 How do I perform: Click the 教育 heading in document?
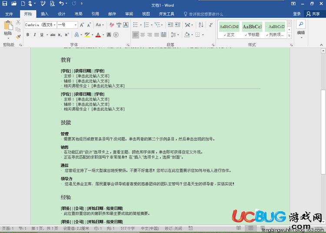tap(66, 60)
